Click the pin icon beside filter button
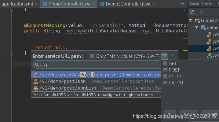This screenshot has height=122, width=219. pyautogui.click(x=172, y=56)
